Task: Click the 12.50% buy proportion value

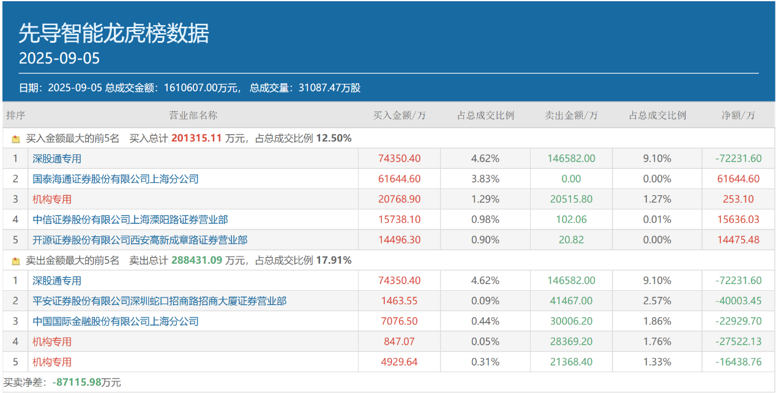Action: coord(334,138)
